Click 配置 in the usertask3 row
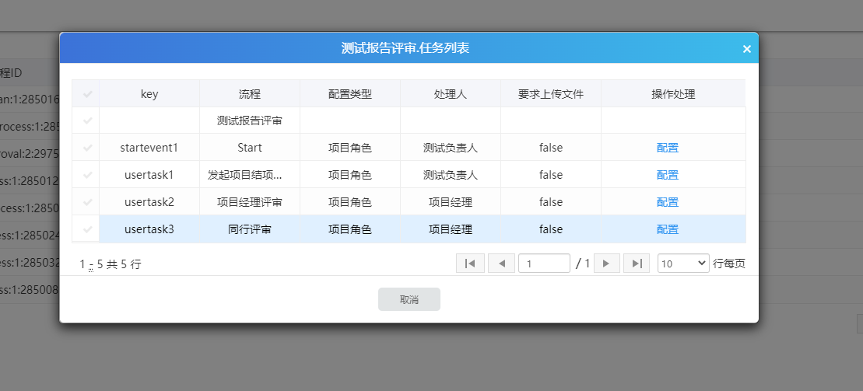 point(667,229)
